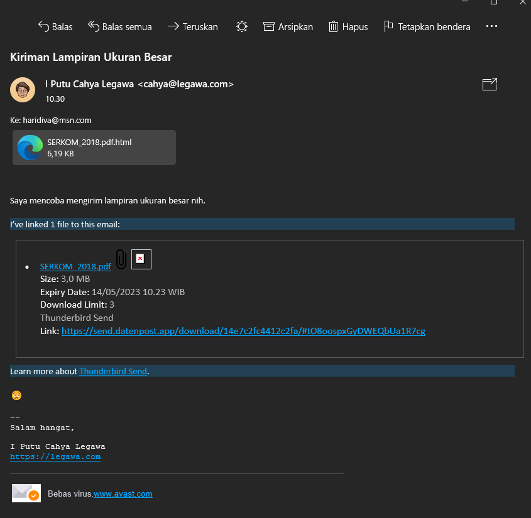This screenshot has width=531, height=518.
Task: Open the Thunderbird Send link
Action: point(113,371)
